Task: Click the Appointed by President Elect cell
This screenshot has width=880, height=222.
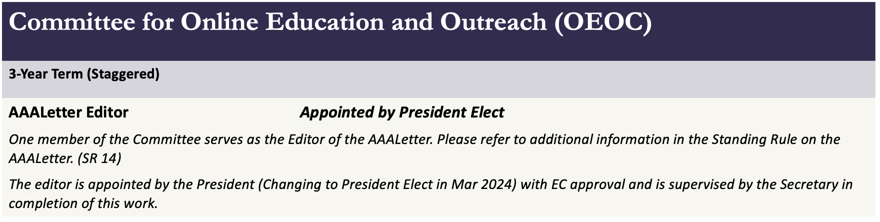Action: coord(585,112)
